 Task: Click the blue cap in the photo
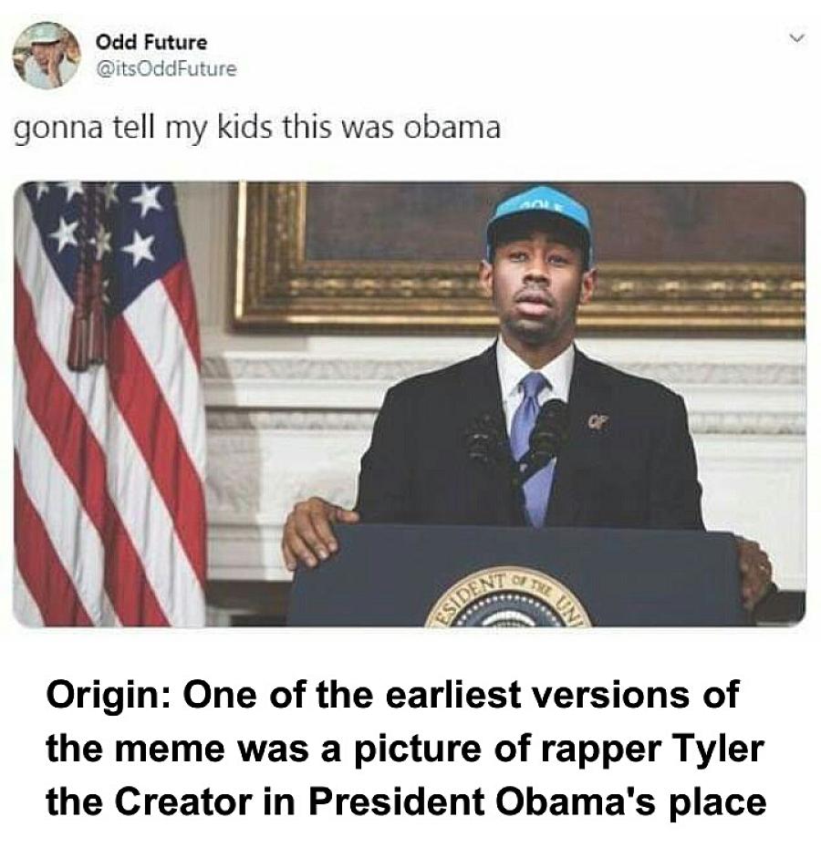[x=539, y=219]
